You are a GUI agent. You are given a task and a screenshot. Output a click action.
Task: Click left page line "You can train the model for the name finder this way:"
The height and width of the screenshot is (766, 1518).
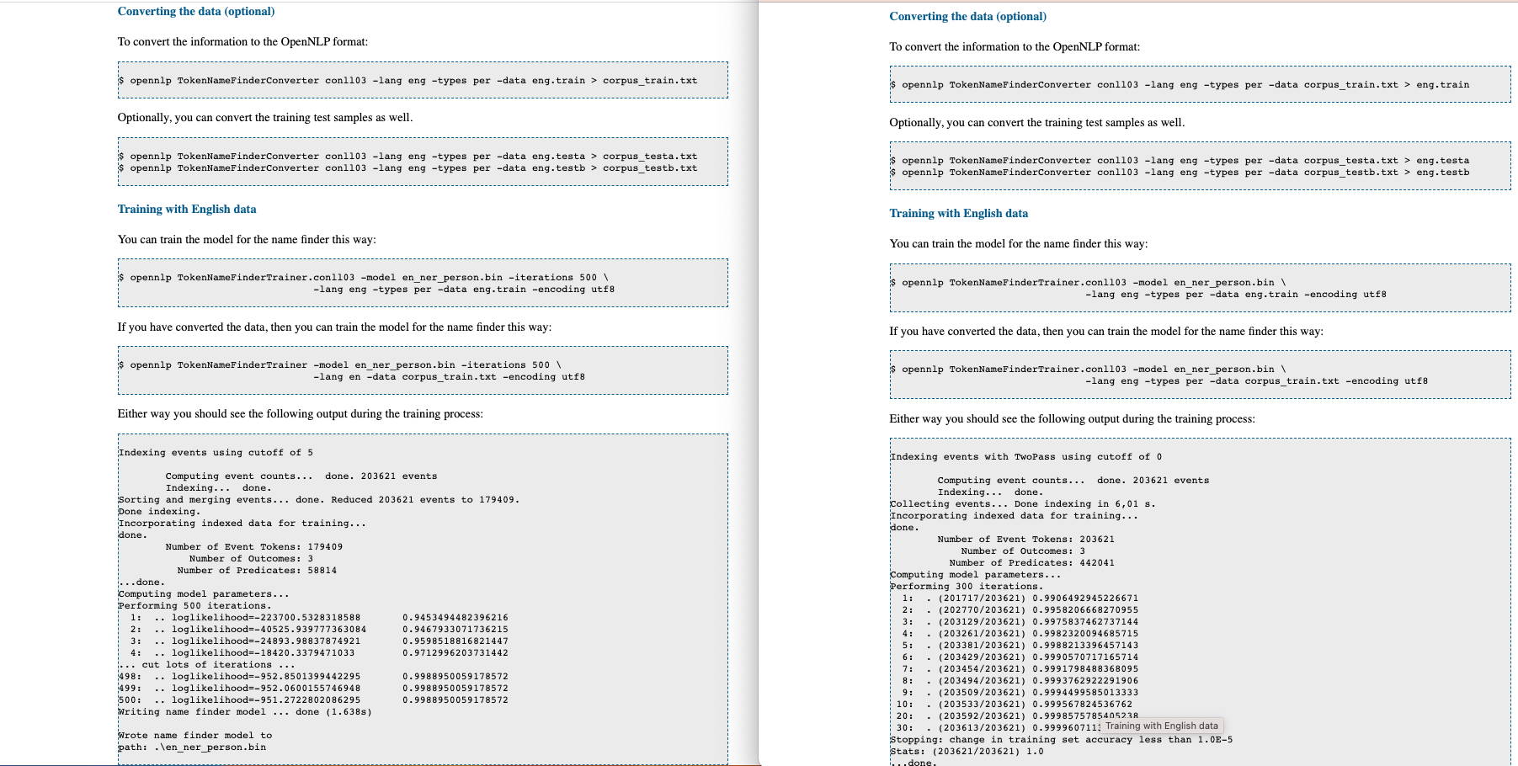point(247,240)
